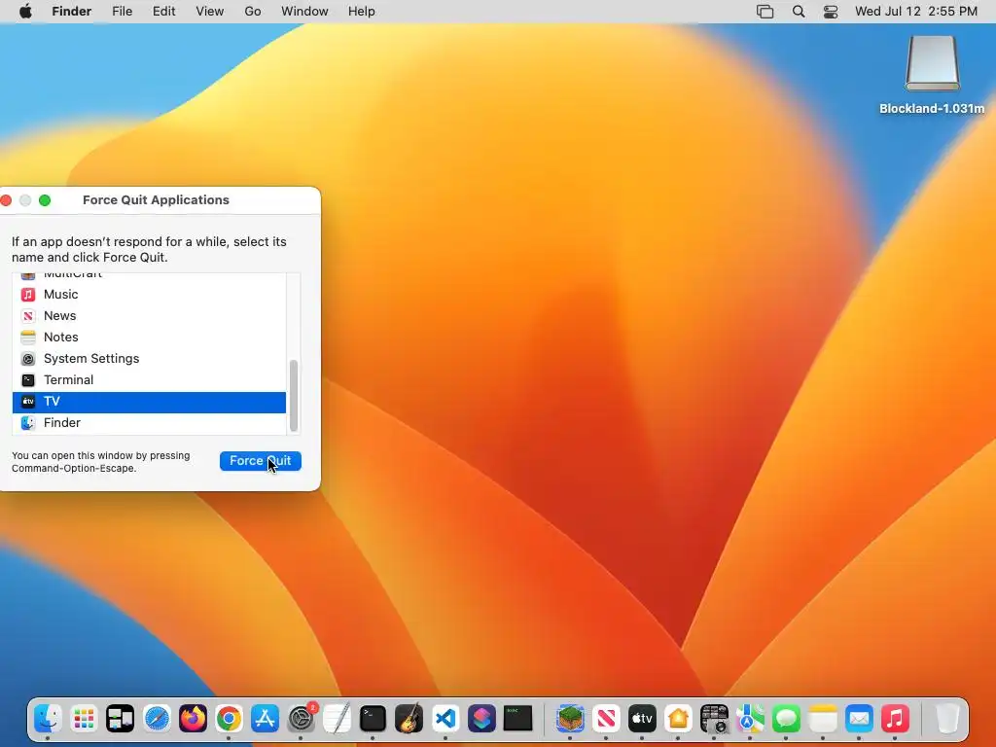Open System Settings dock icon with badge
996x747 pixels.
coord(302,719)
